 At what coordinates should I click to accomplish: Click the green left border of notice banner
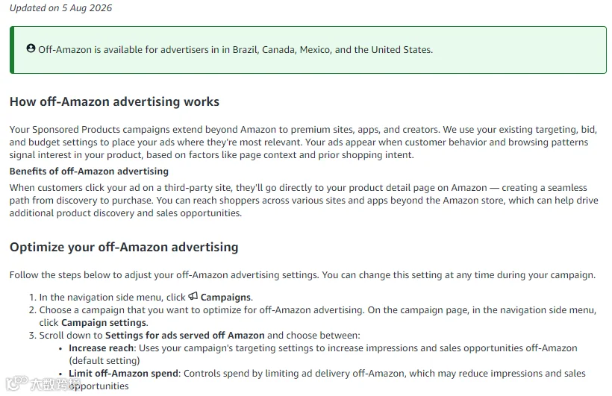click(x=12, y=50)
